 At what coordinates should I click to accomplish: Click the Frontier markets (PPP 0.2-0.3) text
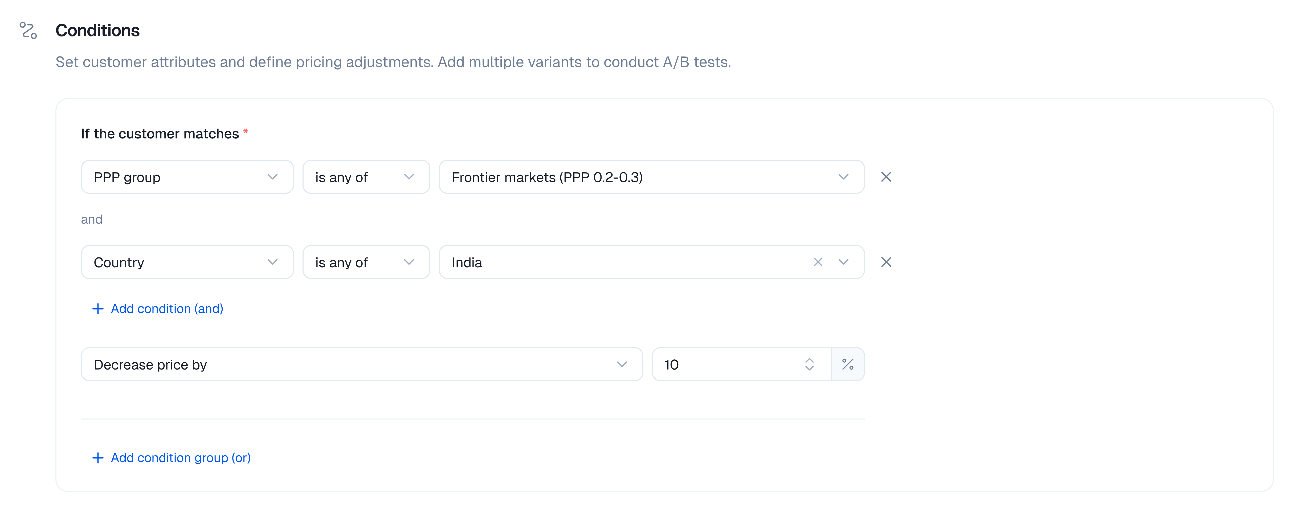(547, 177)
